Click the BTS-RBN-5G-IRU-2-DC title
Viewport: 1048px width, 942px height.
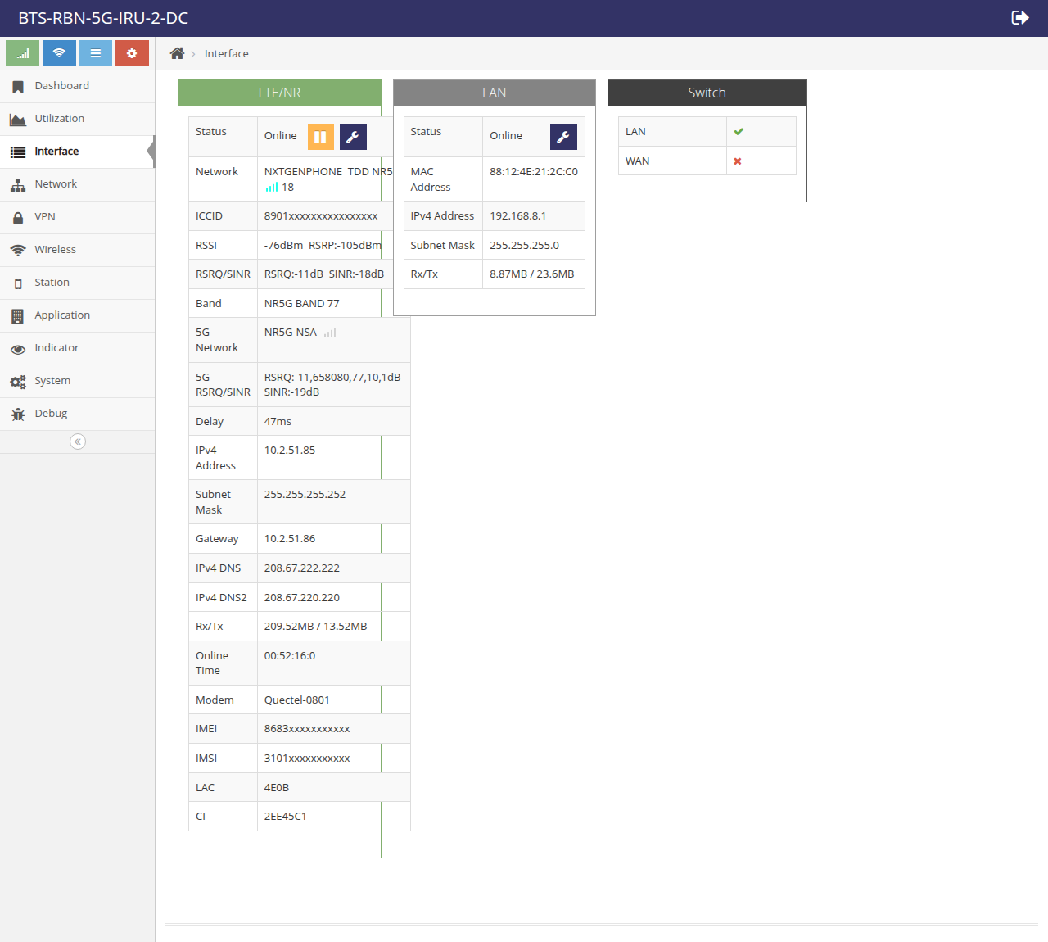[x=103, y=18]
